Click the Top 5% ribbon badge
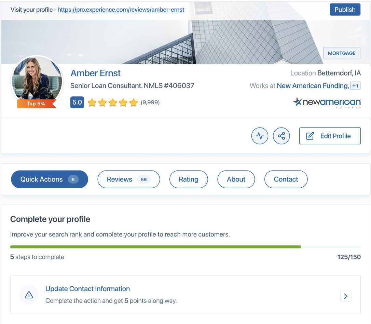 37,104
